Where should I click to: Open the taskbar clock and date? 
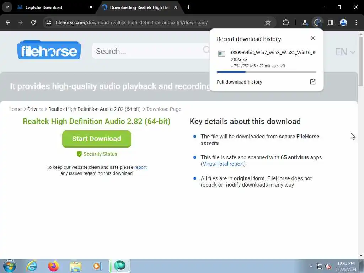tap(346, 266)
